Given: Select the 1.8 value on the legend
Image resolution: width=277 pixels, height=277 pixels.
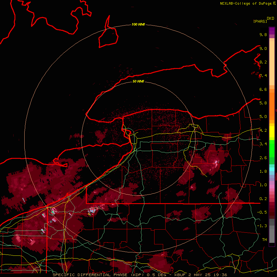Looking at the screenshot, I should coord(263,171).
